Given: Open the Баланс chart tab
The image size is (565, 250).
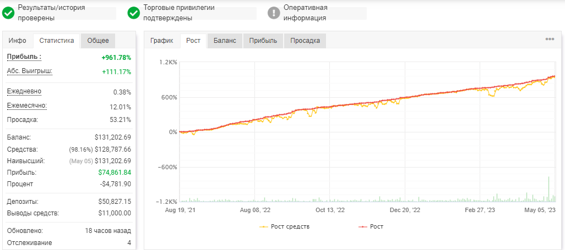Looking at the screenshot, I should click(x=225, y=41).
